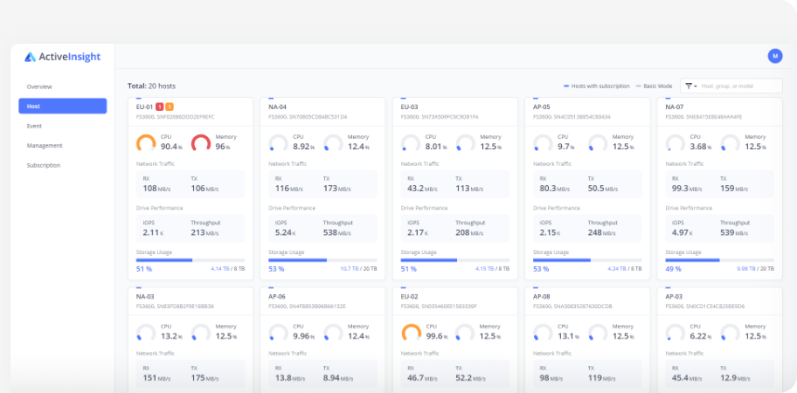Click the orange warning badge on EU-01
797x393 pixels.
tap(170, 107)
